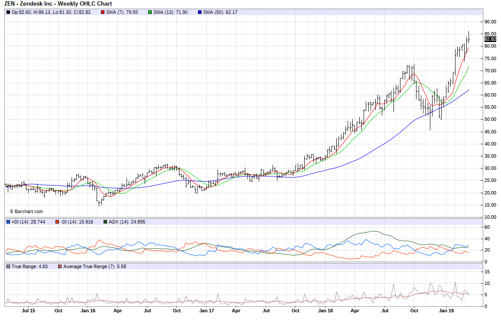501x324 pixels.
Task: Click the "SMA (7): 79.55" legend text
Action: pos(122,13)
